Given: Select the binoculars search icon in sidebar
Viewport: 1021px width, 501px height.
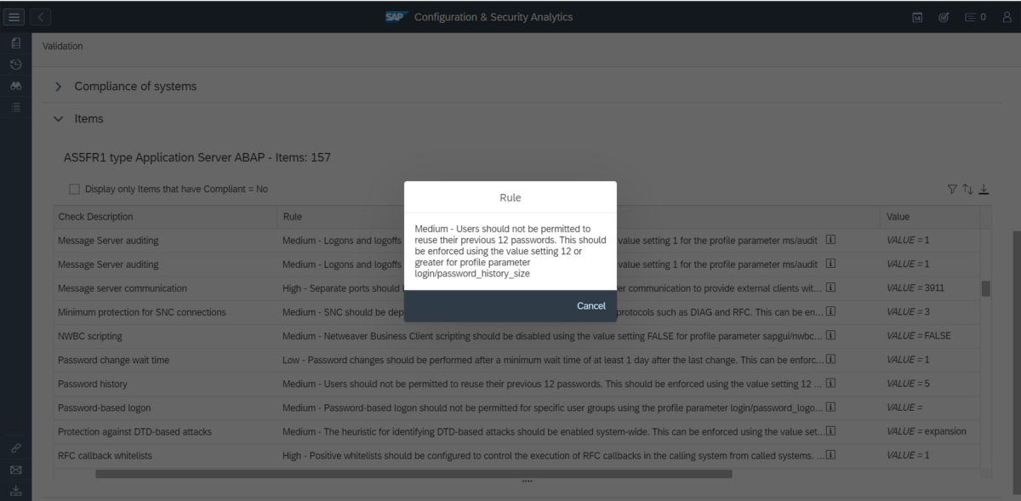Looking at the screenshot, I should pyautogui.click(x=15, y=85).
